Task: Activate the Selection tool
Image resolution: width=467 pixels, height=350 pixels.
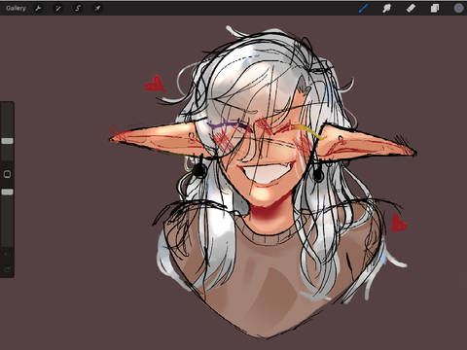Action: [78, 8]
